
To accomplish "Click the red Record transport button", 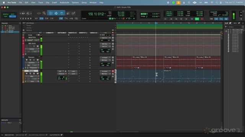I will (x=202, y=19).
